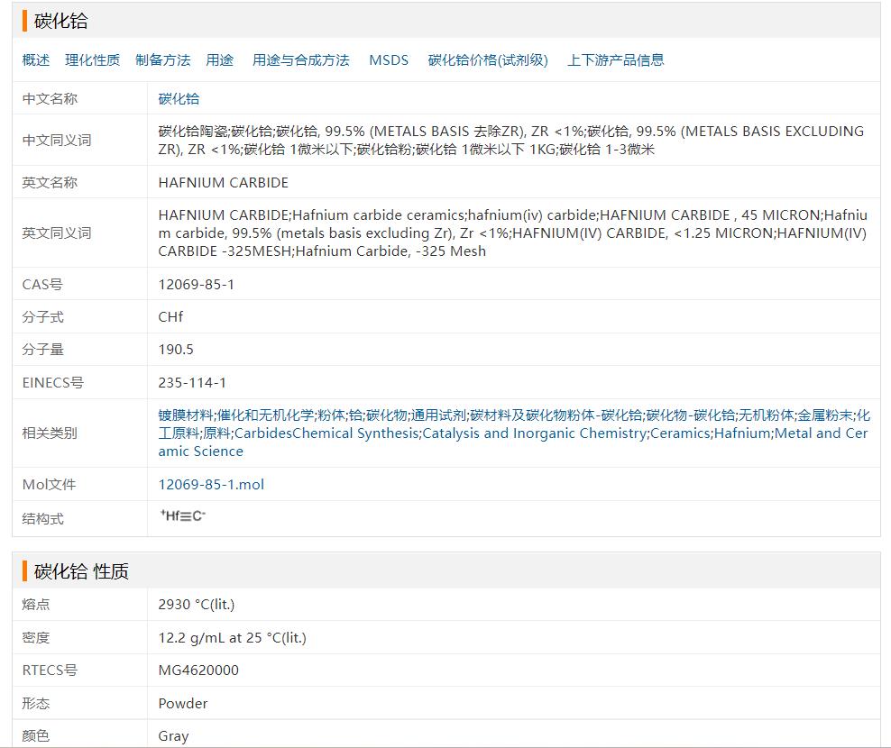Viewport: 891px width, 748px height.
Task: Click the CAS number 12069-85-1 value
Action: click(x=196, y=284)
